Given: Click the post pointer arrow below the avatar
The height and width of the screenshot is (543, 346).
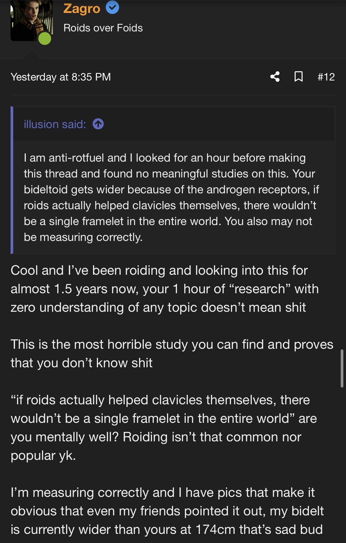Looking at the screenshot, I should (x=31, y=55).
